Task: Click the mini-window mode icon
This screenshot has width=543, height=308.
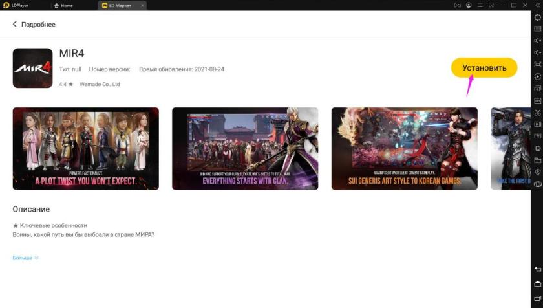Action: click(x=491, y=5)
